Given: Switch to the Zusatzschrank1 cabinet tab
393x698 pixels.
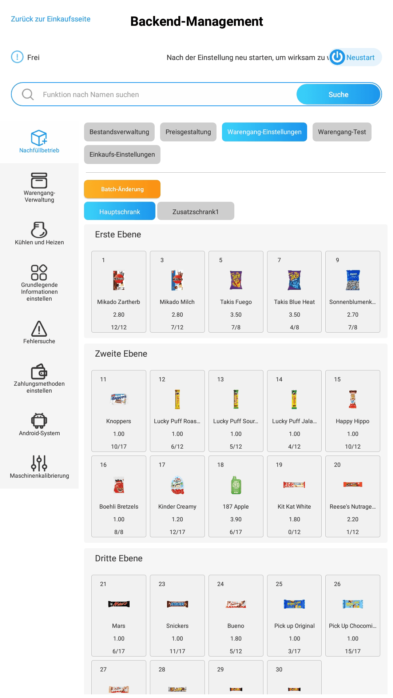Looking at the screenshot, I should tap(196, 211).
